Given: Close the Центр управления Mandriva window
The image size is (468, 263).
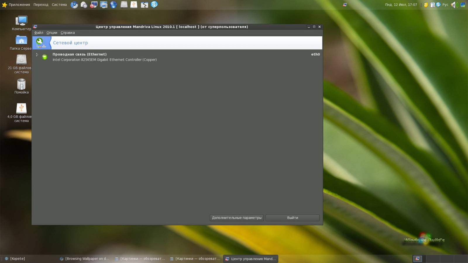Looking at the screenshot, I should tap(319, 27).
